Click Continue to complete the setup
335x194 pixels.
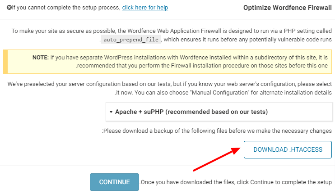tap(114, 182)
